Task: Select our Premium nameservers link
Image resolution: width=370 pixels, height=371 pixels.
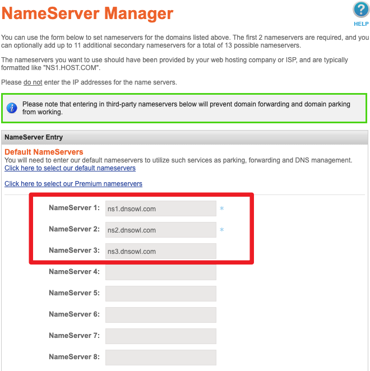Action: coord(73,184)
